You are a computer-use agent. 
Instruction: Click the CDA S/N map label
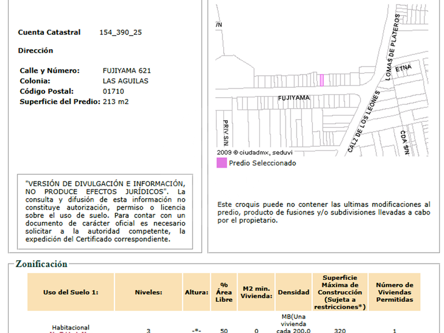tap(405, 142)
